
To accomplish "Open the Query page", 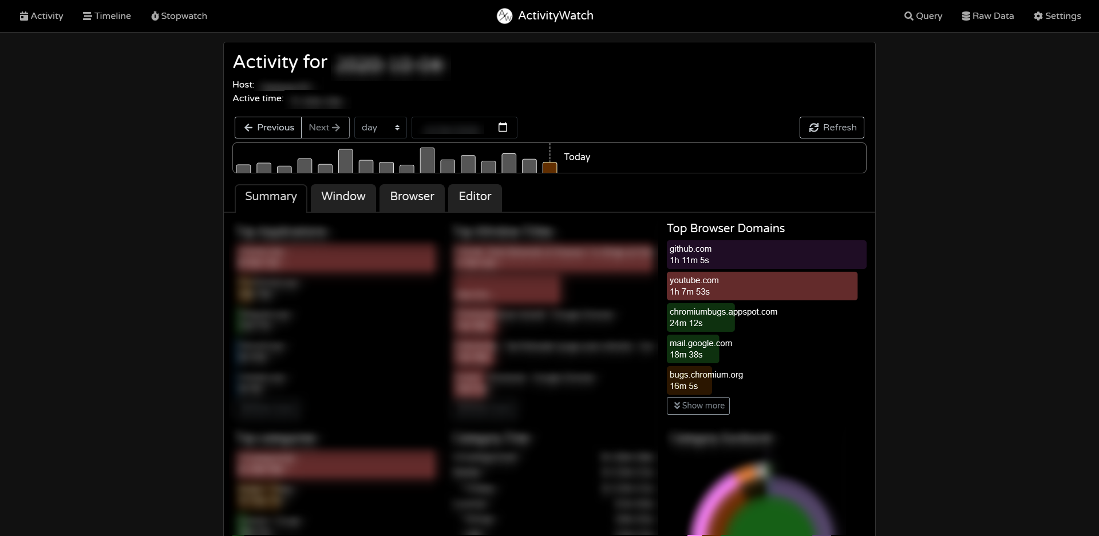I will (x=923, y=16).
